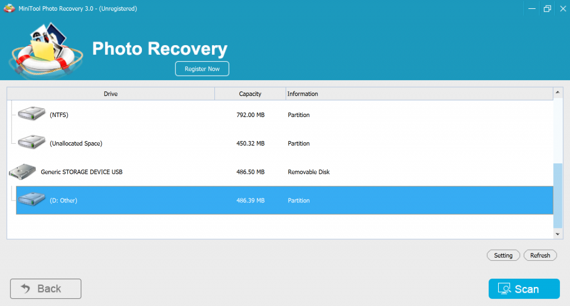
Task: Go back with the Back button
Action: [x=46, y=289]
